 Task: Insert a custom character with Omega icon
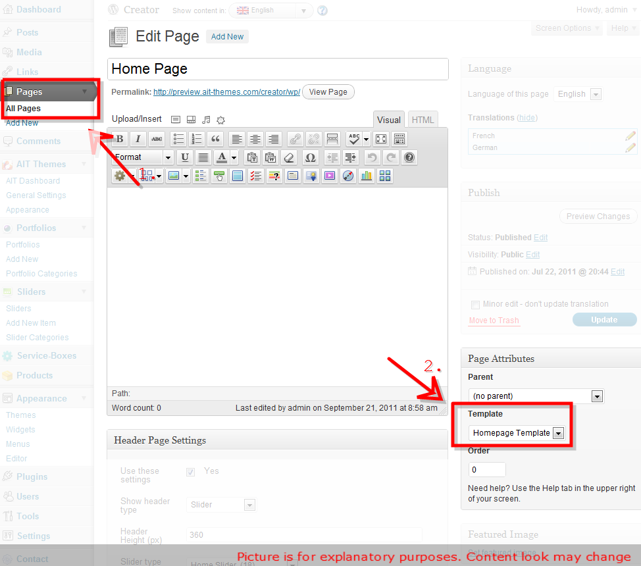(310, 157)
